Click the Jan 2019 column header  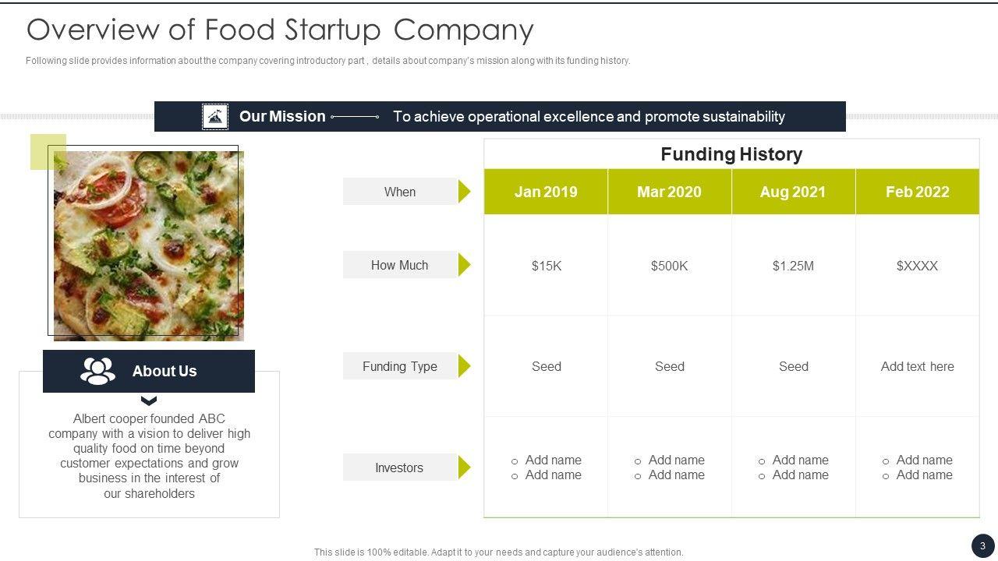(546, 192)
